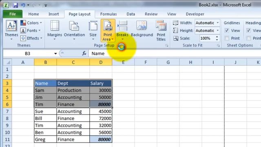Enable the Headings Print checkbox
Screen dimensions: 261x147
coord(248,38)
